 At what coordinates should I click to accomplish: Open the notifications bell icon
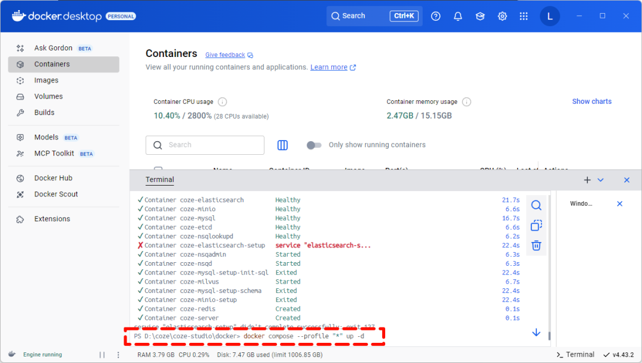click(458, 16)
